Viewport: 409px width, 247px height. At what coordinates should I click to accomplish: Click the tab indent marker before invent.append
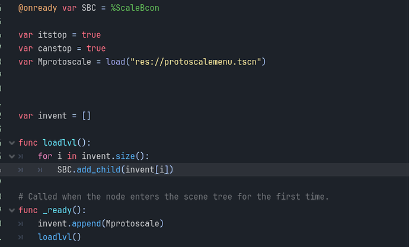21,224
